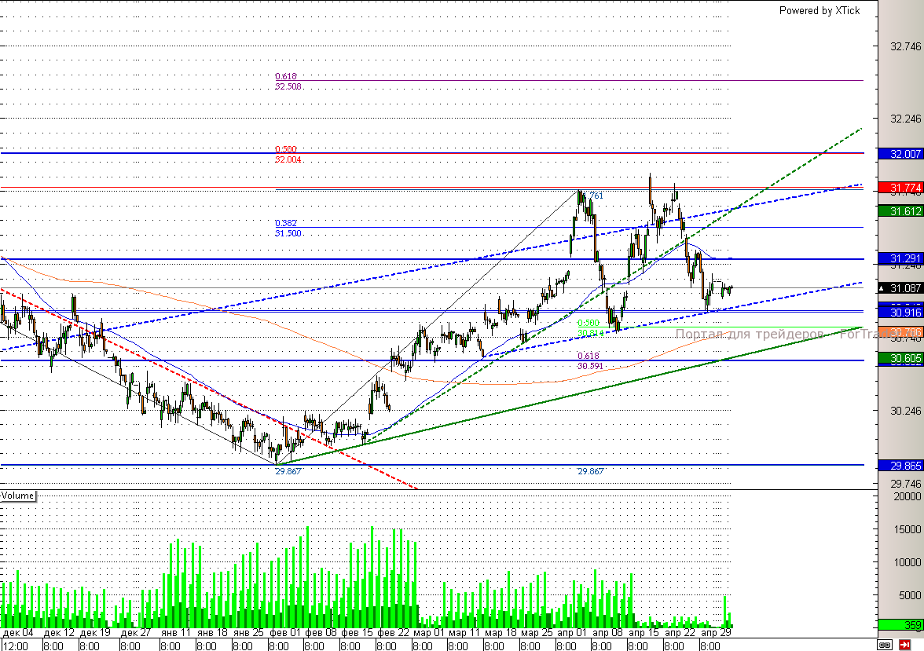924x651 pixels.
Task: Select the red 0.500 Fibonacci label 32.004
Action: (x=288, y=155)
